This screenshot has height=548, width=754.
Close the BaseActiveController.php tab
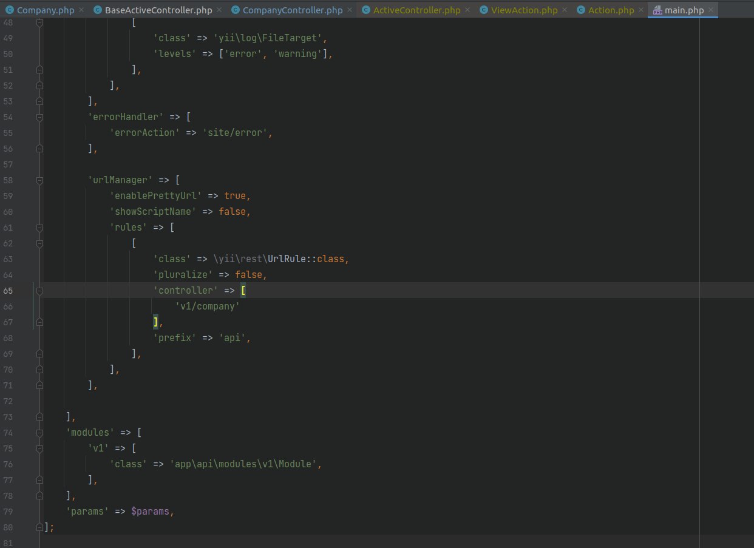(x=219, y=10)
